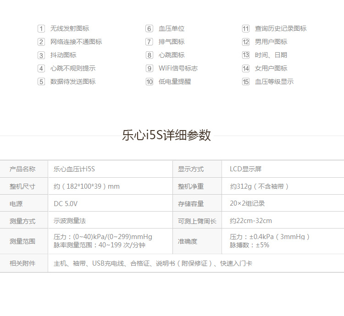Click the number 14 legend box

click(x=246, y=68)
